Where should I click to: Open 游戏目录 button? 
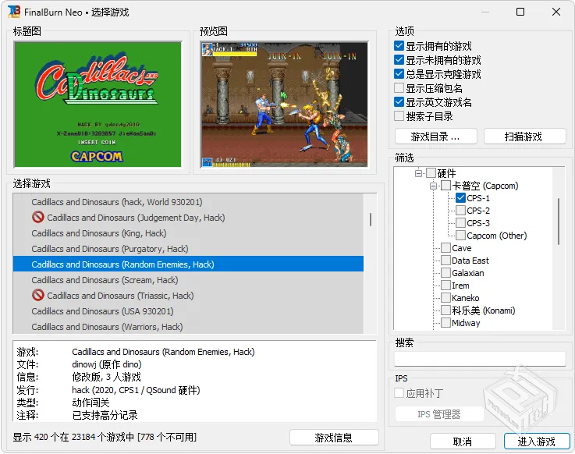[435, 137]
